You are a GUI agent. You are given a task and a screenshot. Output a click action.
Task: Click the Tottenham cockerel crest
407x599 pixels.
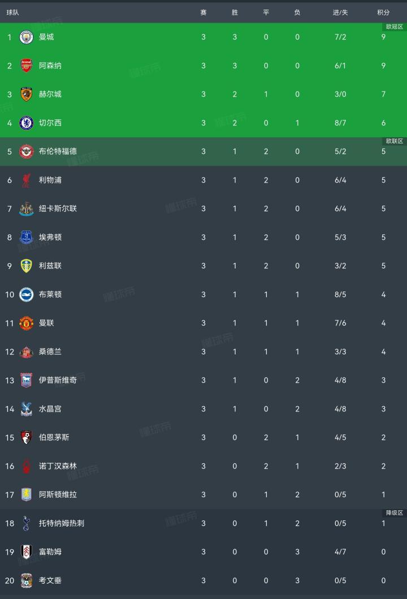pos(26,523)
